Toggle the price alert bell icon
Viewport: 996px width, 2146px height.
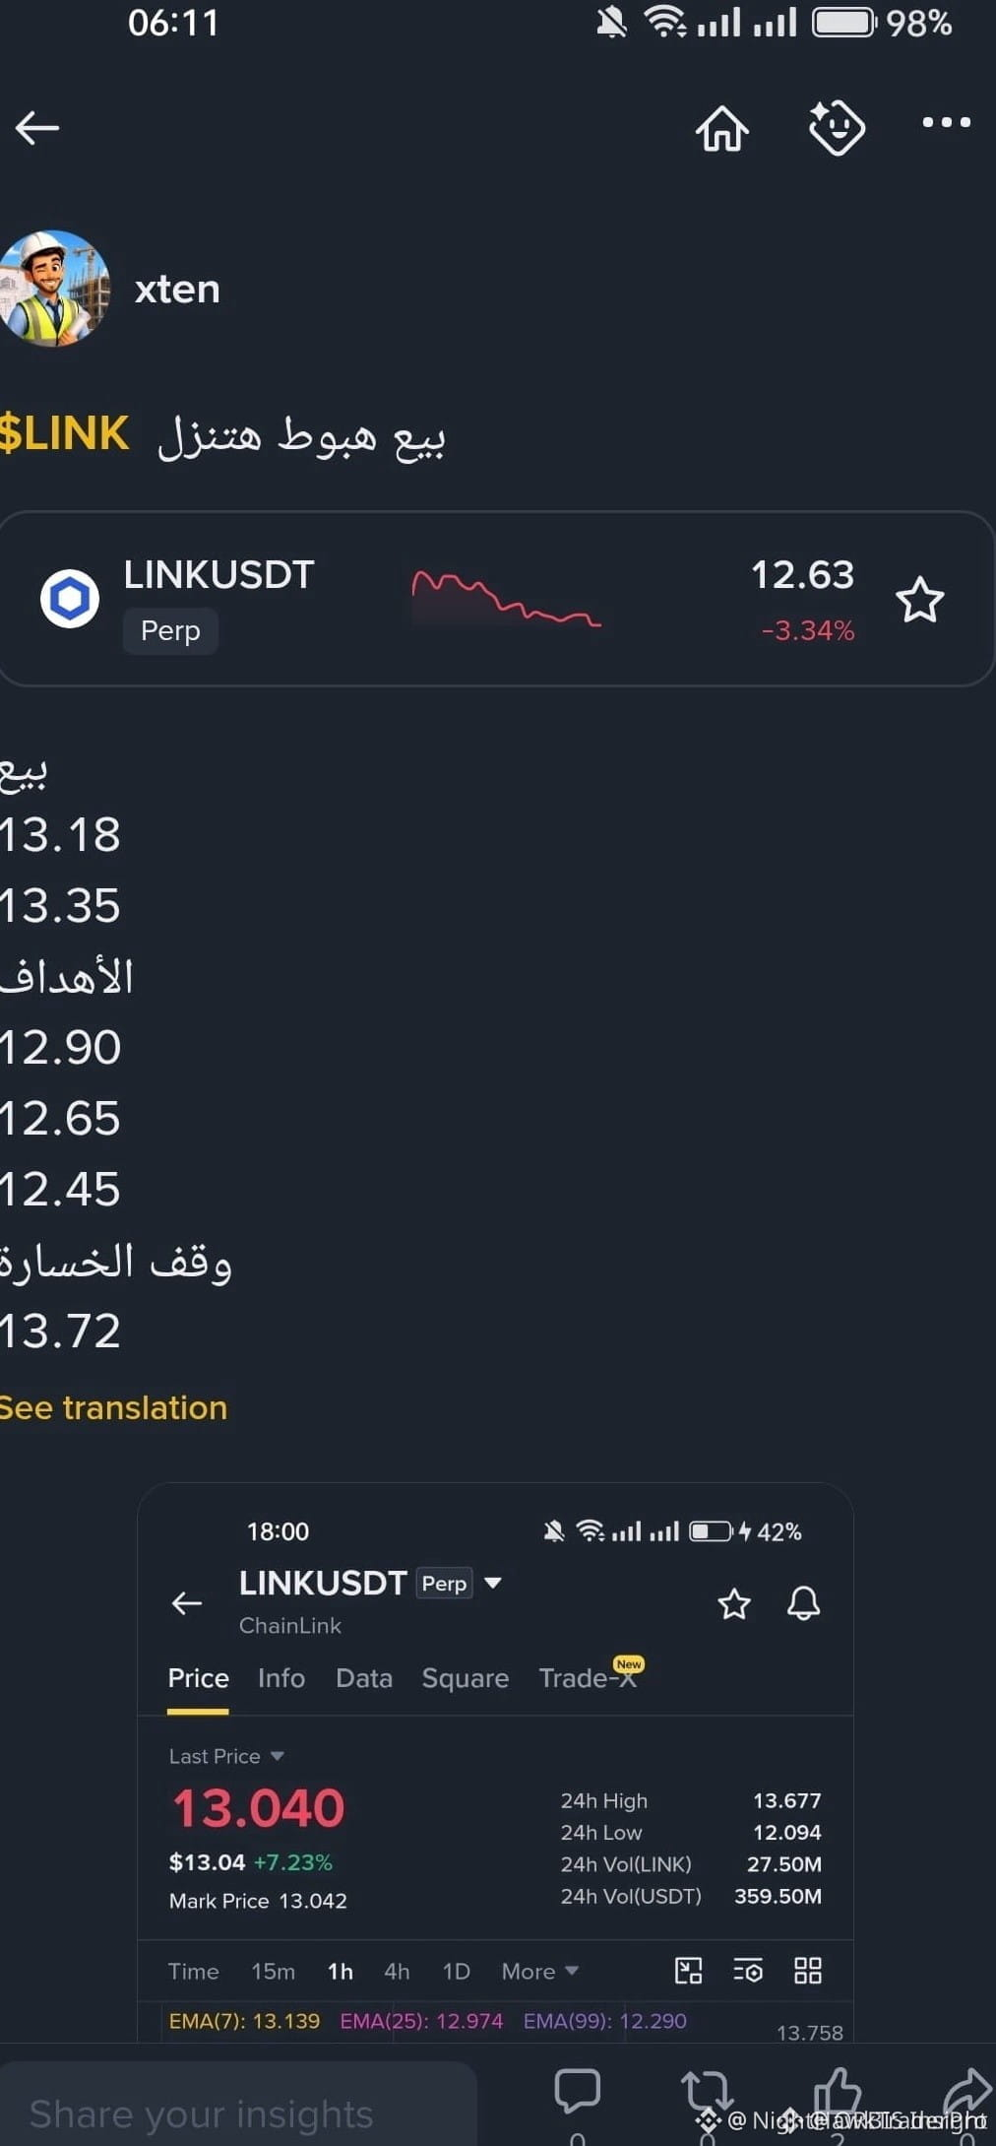coord(803,1603)
